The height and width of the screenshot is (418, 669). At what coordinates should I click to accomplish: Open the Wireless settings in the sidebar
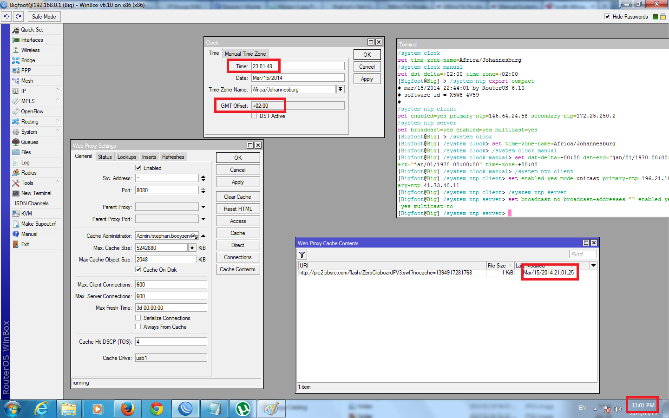[x=29, y=50]
